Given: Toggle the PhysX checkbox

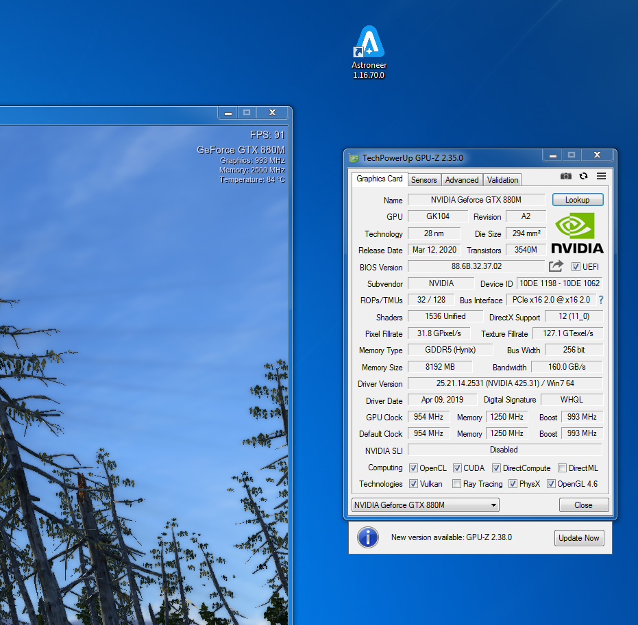Looking at the screenshot, I should pos(513,483).
